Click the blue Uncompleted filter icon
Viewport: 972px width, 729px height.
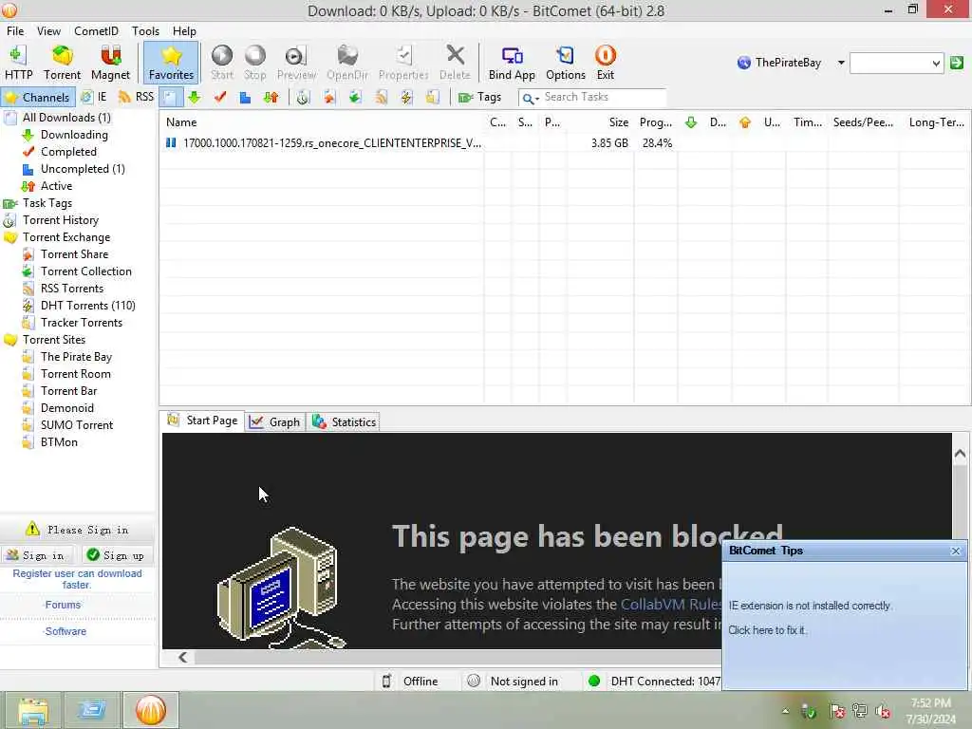[246, 98]
